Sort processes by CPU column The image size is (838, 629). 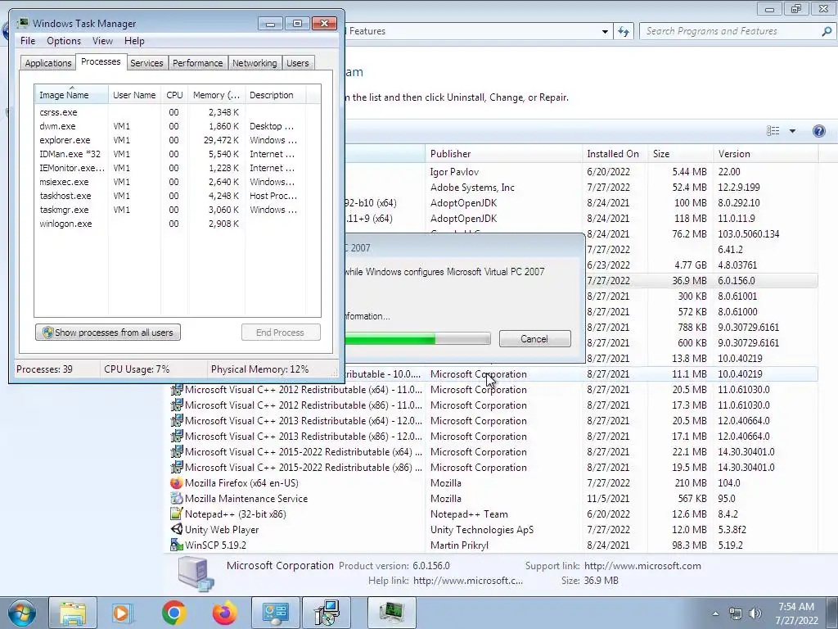coord(174,95)
